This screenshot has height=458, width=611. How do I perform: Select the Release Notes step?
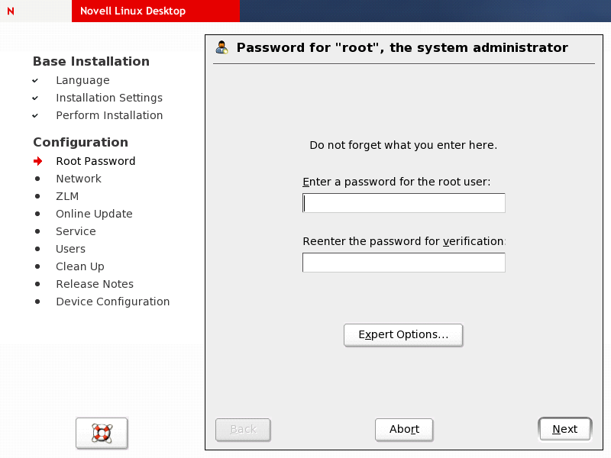(95, 284)
